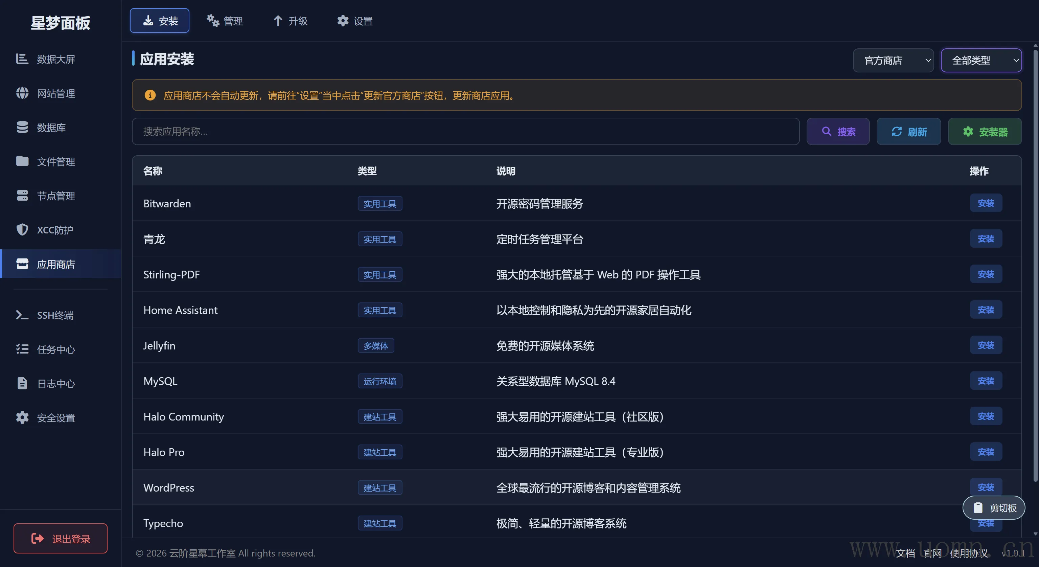Click the 网站管理 globe icon
1039x567 pixels.
pyautogui.click(x=22, y=93)
